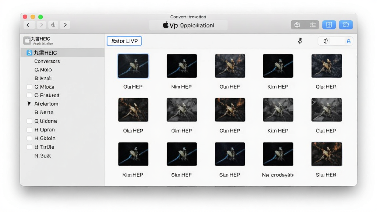
Task: Select the thumbnail above the Na crodesatc label
Action: click(x=278, y=154)
